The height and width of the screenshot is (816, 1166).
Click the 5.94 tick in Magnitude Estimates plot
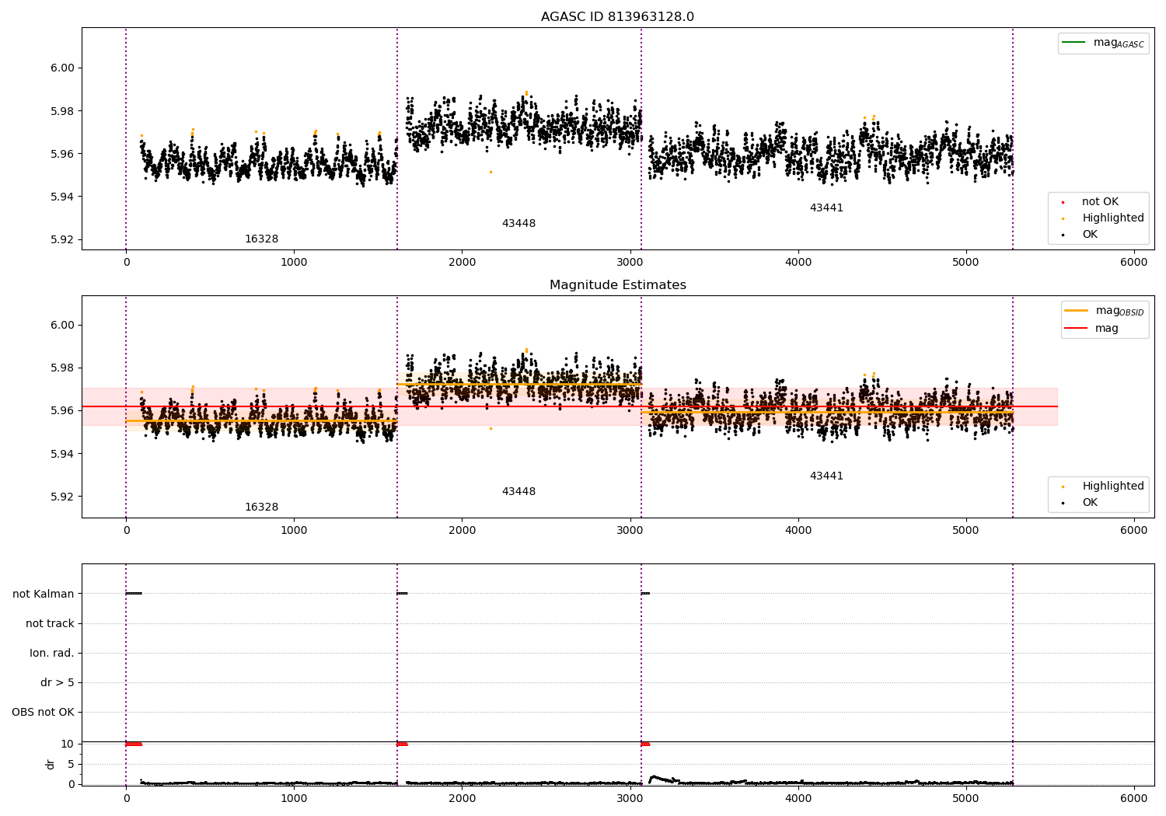(62, 454)
